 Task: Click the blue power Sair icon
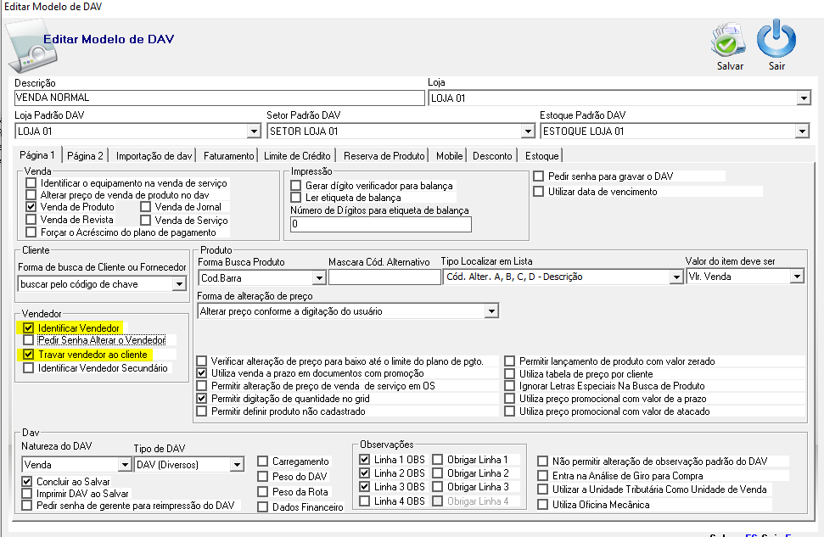[776, 38]
